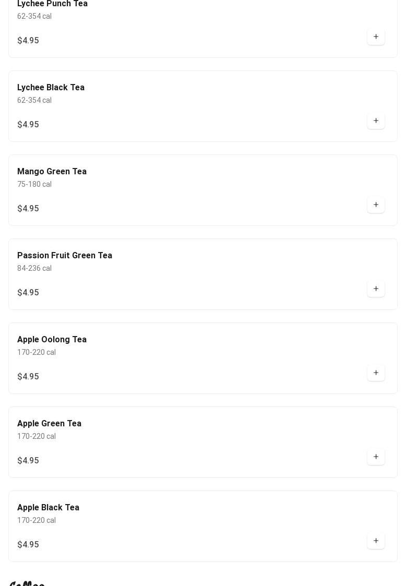Tap plus icon for Apple Black Tea
406x586 pixels.
tap(376, 541)
